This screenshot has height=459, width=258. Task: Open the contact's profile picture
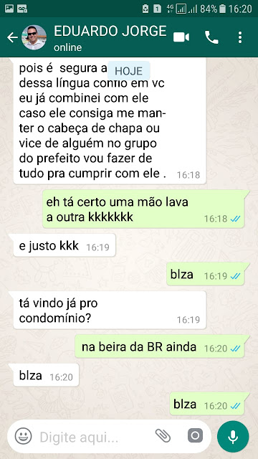(x=34, y=37)
